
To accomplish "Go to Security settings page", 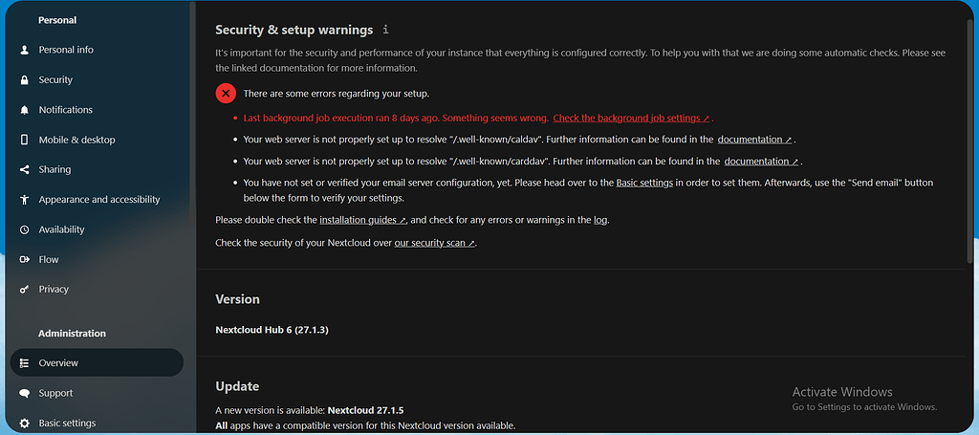I will [x=97, y=80].
